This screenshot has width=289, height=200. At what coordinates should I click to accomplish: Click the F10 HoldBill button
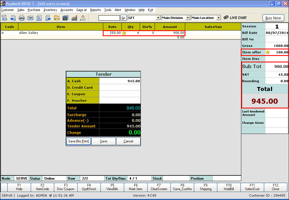pos(229,187)
